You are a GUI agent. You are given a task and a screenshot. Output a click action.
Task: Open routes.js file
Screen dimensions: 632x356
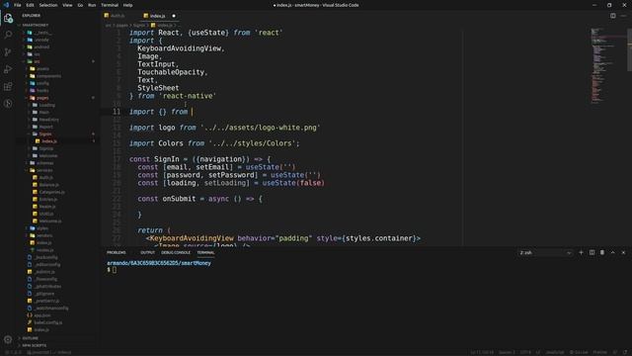[44, 250]
